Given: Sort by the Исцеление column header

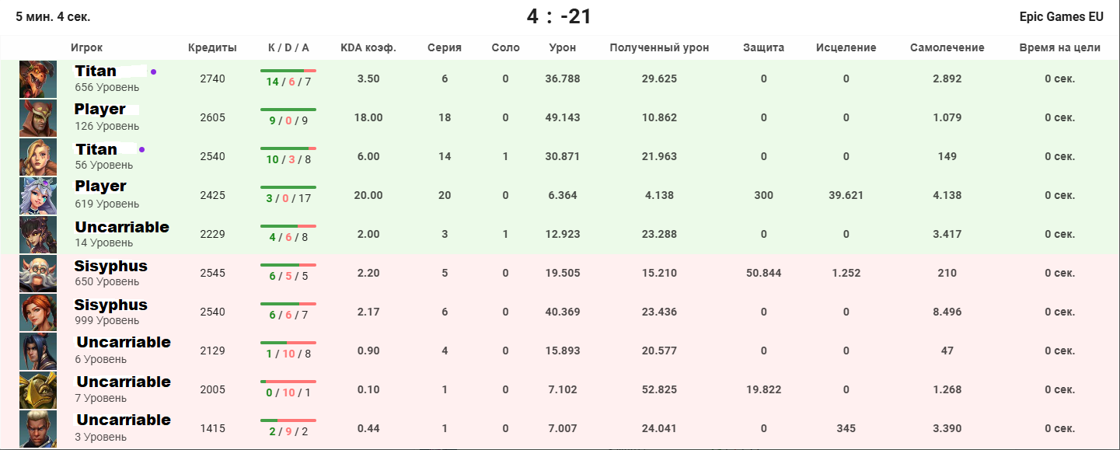Looking at the screenshot, I should [846, 47].
